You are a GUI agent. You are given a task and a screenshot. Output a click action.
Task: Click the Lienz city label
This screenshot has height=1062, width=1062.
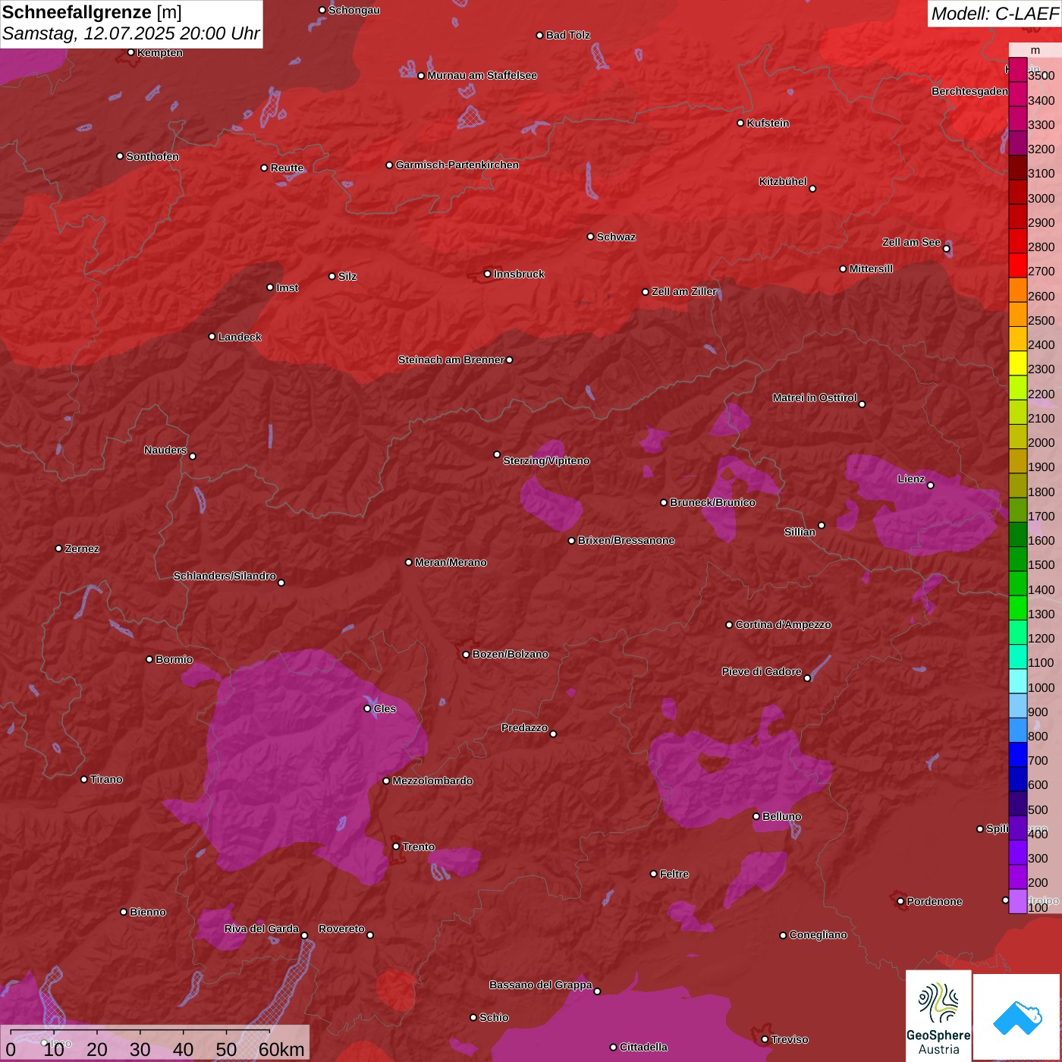[x=911, y=479]
